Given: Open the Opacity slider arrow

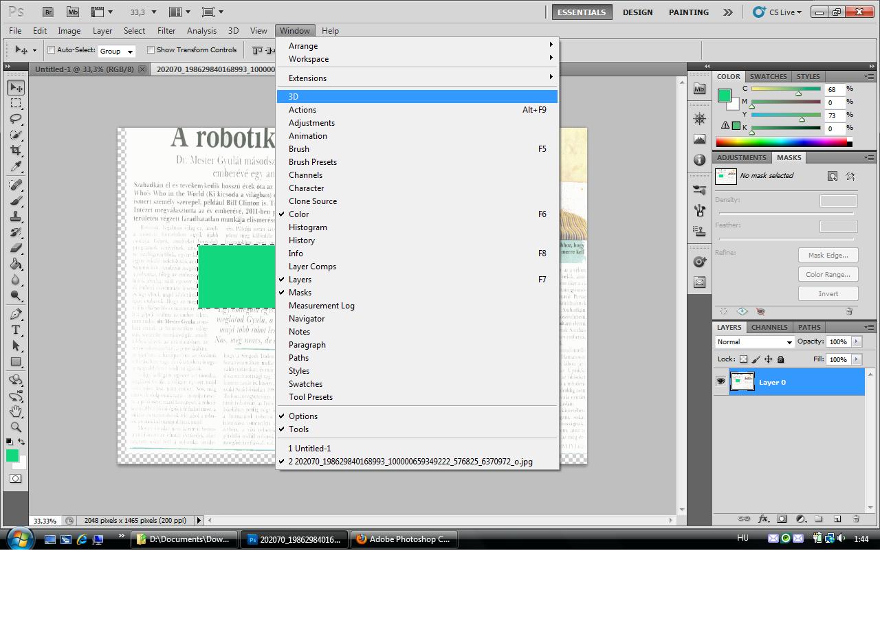Looking at the screenshot, I should click(856, 341).
